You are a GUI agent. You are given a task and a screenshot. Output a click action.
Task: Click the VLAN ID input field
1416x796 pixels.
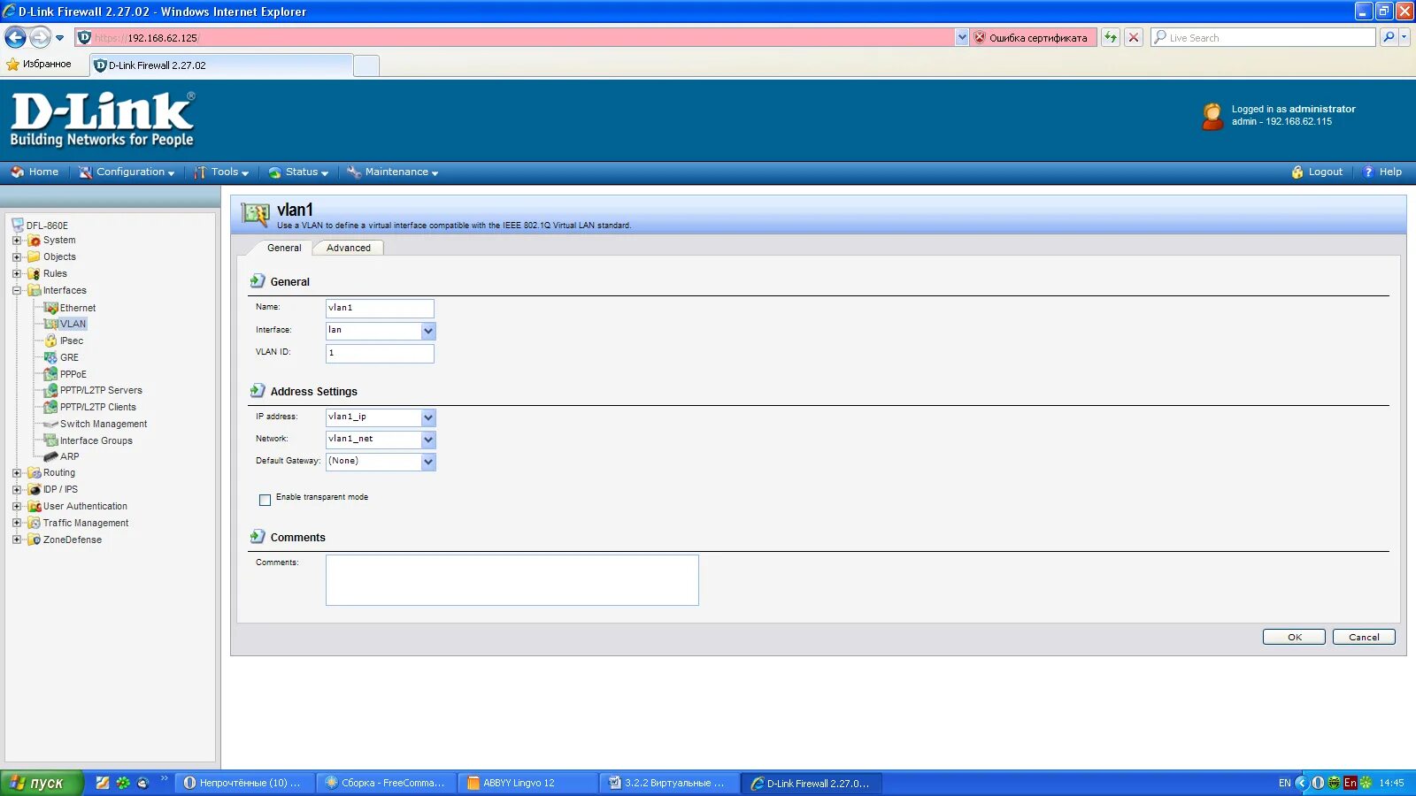coord(380,353)
